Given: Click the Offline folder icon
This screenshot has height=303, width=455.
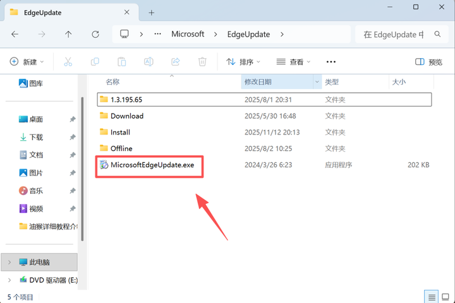Looking at the screenshot, I should pyautogui.click(x=104, y=148).
